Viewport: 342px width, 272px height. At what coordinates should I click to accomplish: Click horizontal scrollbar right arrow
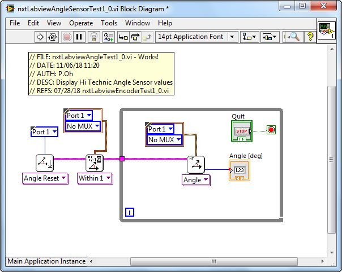click(323, 261)
